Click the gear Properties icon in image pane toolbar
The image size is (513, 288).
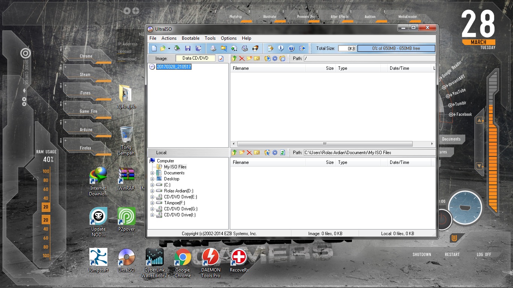(x=275, y=58)
